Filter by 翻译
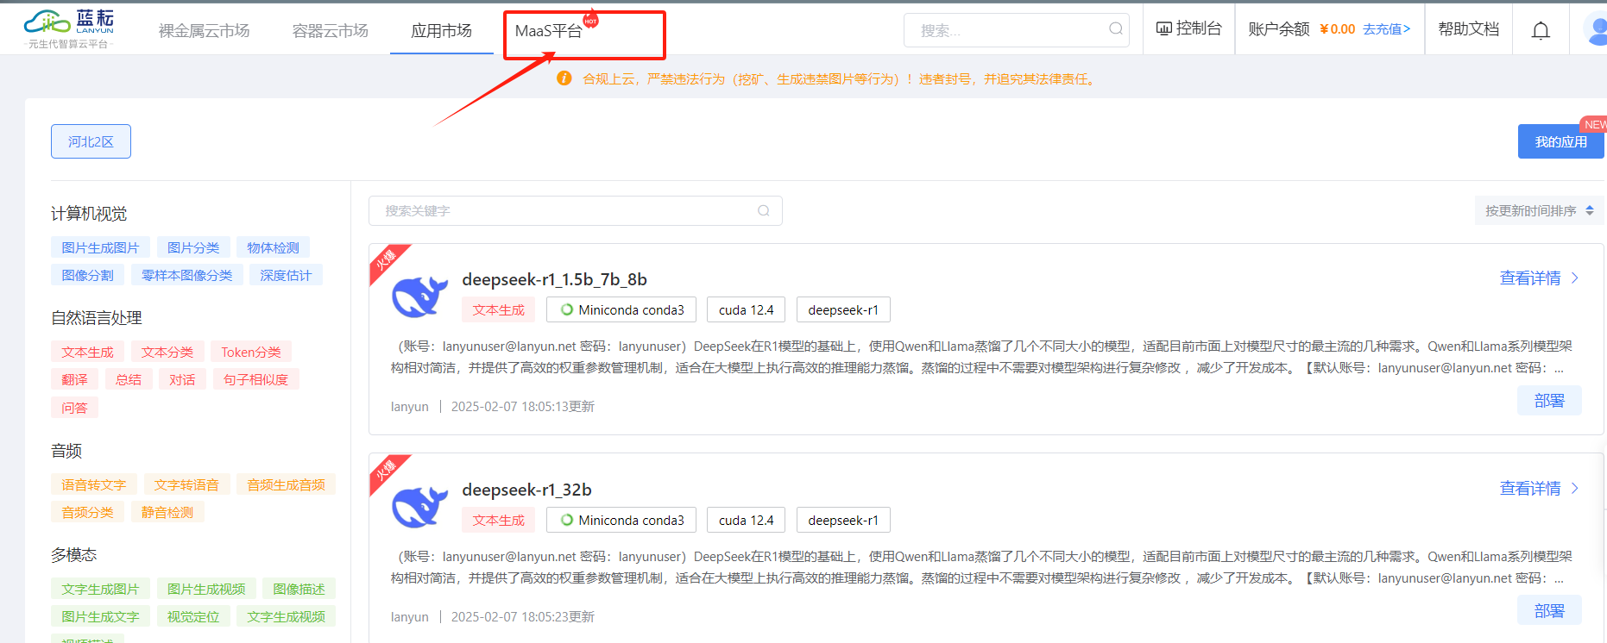Screen dimensions: 1607x643 [74, 379]
